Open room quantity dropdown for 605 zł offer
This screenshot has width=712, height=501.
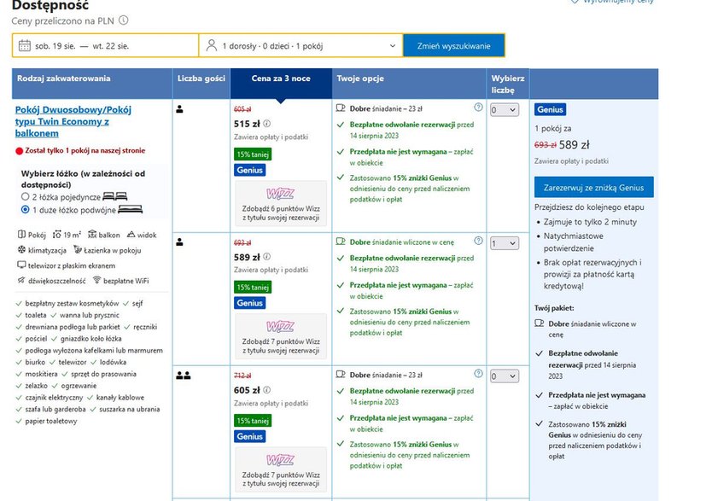504,376
